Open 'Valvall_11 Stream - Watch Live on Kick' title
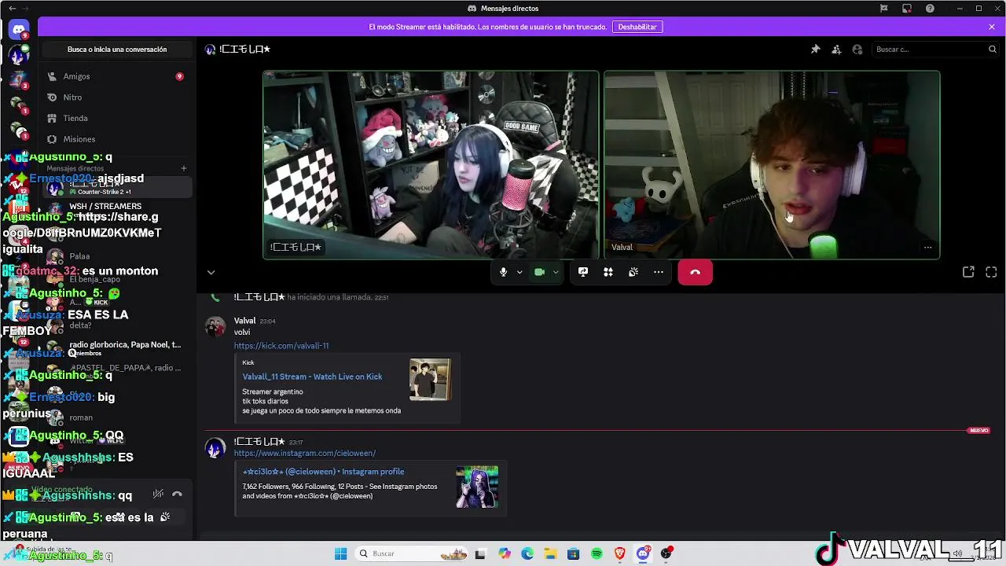Viewport: 1006px width, 566px height. point(312,377)
